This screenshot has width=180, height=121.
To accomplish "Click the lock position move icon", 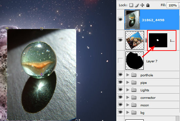I will pyautogui.click(x=142, y=5).
